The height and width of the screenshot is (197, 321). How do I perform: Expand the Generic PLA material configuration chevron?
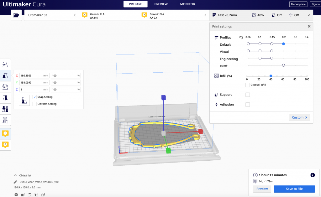point(205,15)
